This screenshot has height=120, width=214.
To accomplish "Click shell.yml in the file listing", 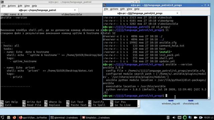I will pos(166,58).
